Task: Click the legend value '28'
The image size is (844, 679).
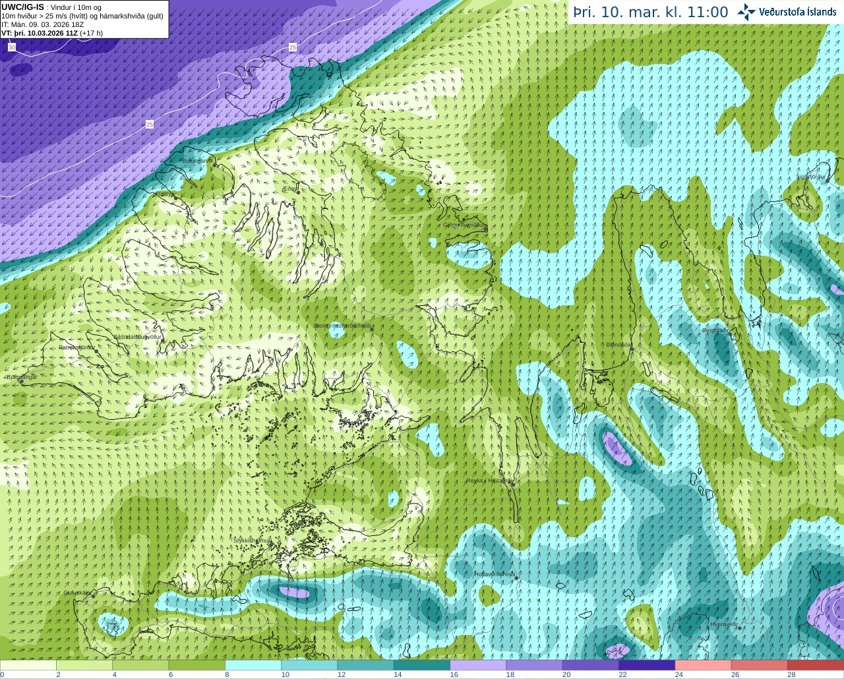Action: (x=791, y=674)
